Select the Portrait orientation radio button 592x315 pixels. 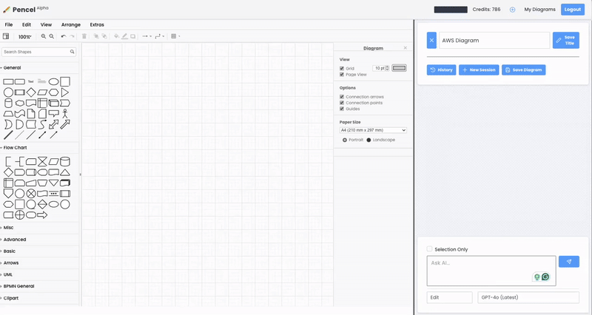click(344, 140)
